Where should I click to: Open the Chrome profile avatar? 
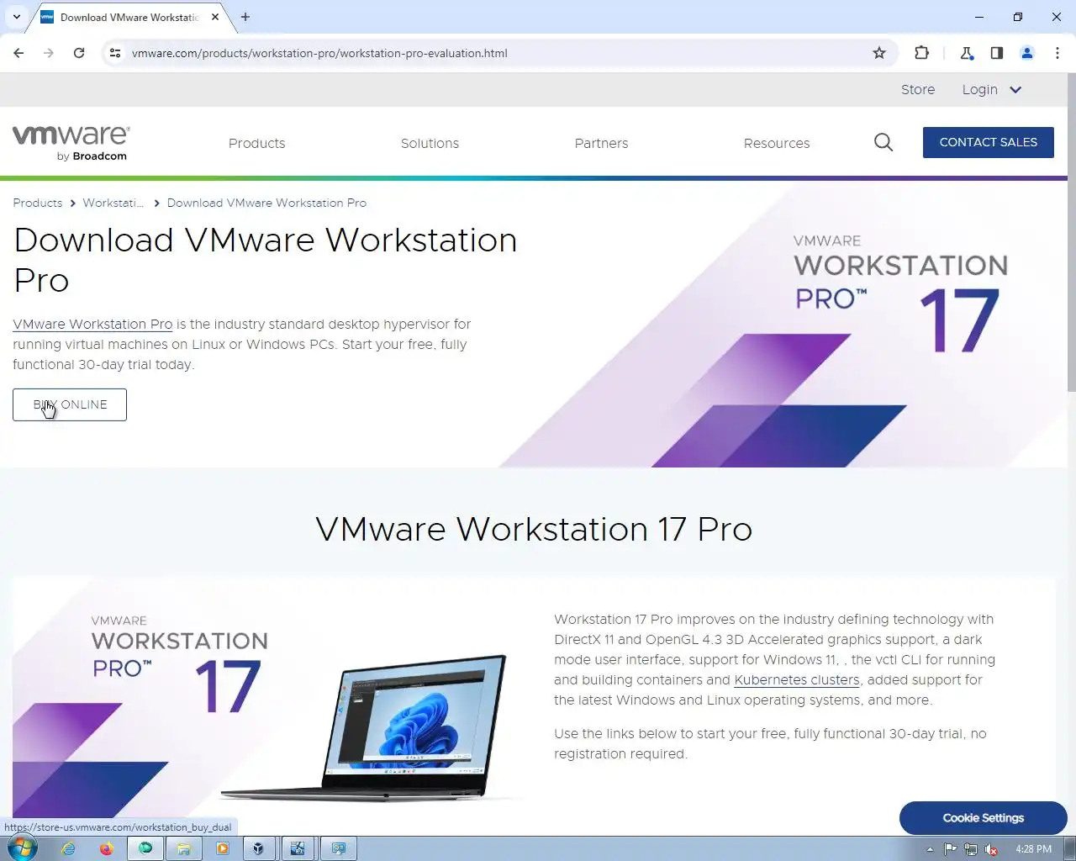1027,53
